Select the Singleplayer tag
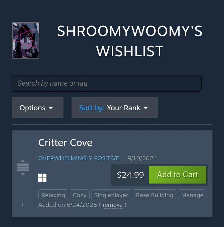Screen dimensions: 224x227 (x=111, y=194)
